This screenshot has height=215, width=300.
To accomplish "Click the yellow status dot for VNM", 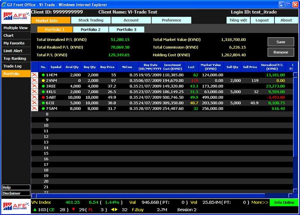I will pos(43,80).
